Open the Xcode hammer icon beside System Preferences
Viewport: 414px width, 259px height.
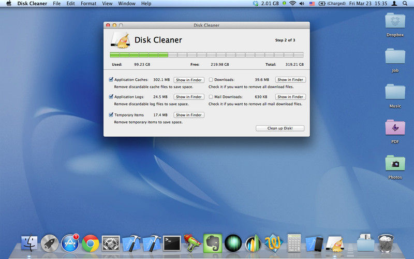point(131,243)
